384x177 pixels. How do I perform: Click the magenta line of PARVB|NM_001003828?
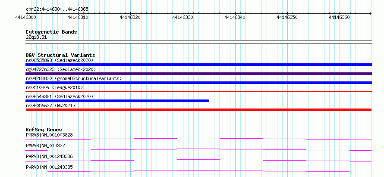[198, 139]
